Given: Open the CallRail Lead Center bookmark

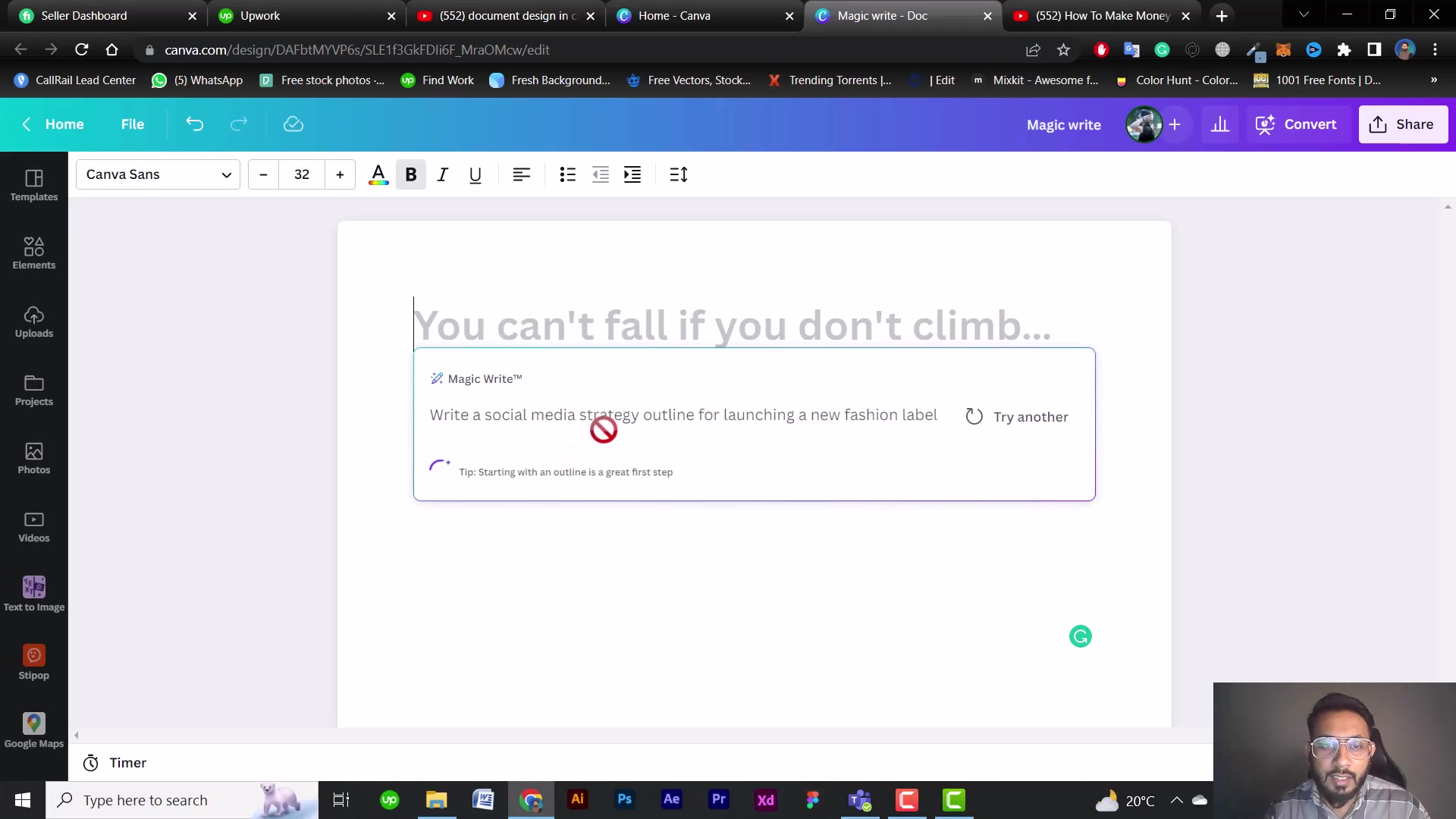Looking at the screenshot, I should click(75, 80).
